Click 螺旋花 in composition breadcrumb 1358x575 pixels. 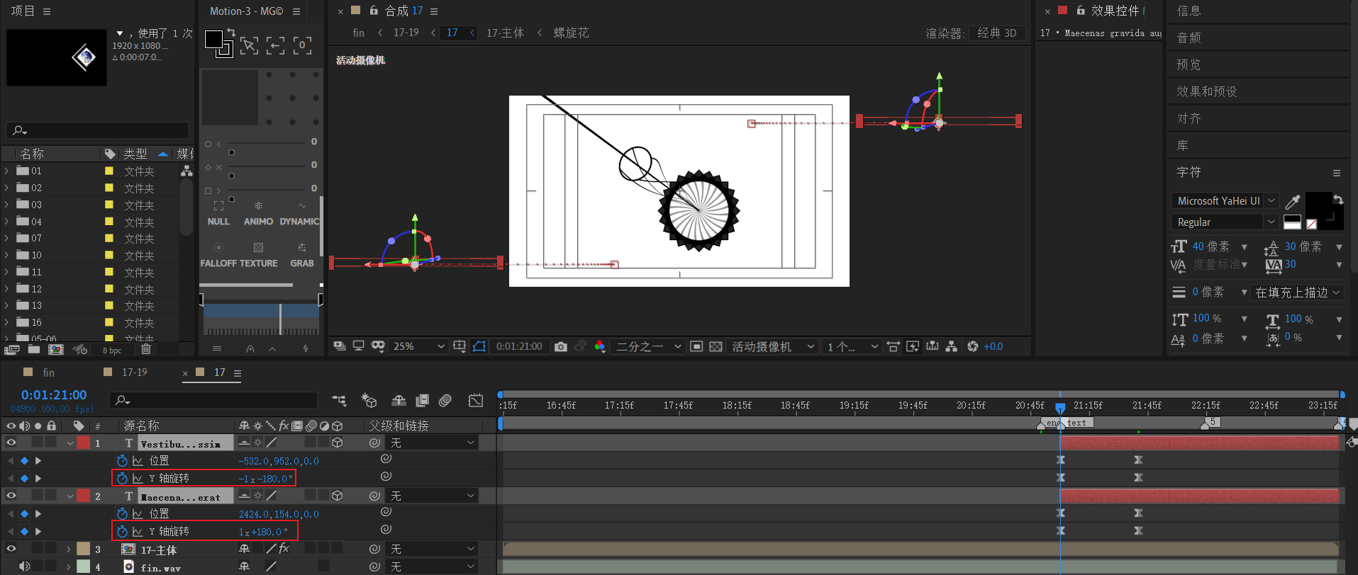click(571, 33)
